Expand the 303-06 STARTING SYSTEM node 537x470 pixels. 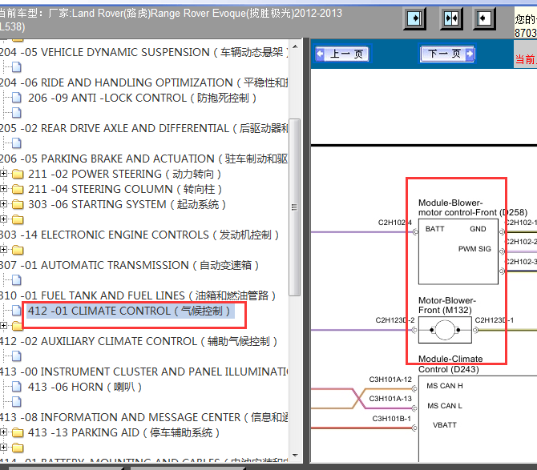click(3, 204)
